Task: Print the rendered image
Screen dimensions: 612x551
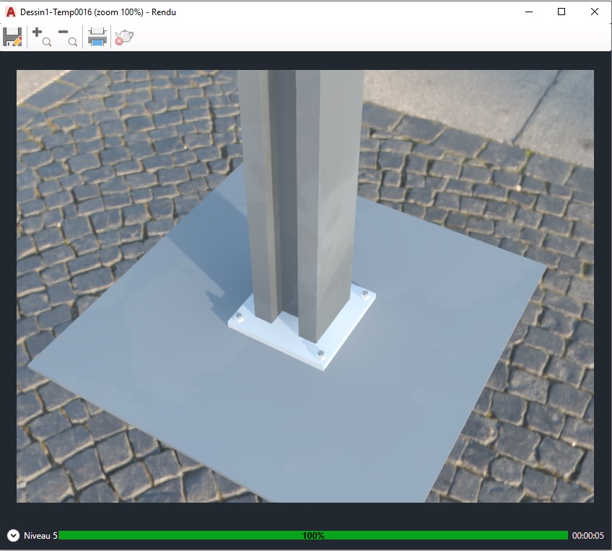Action: tap(97, 37)
